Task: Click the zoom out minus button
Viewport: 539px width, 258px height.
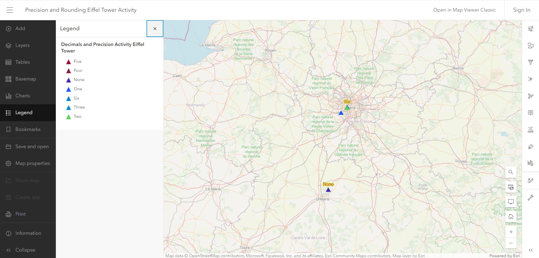Action: click(x=511, y=243)
